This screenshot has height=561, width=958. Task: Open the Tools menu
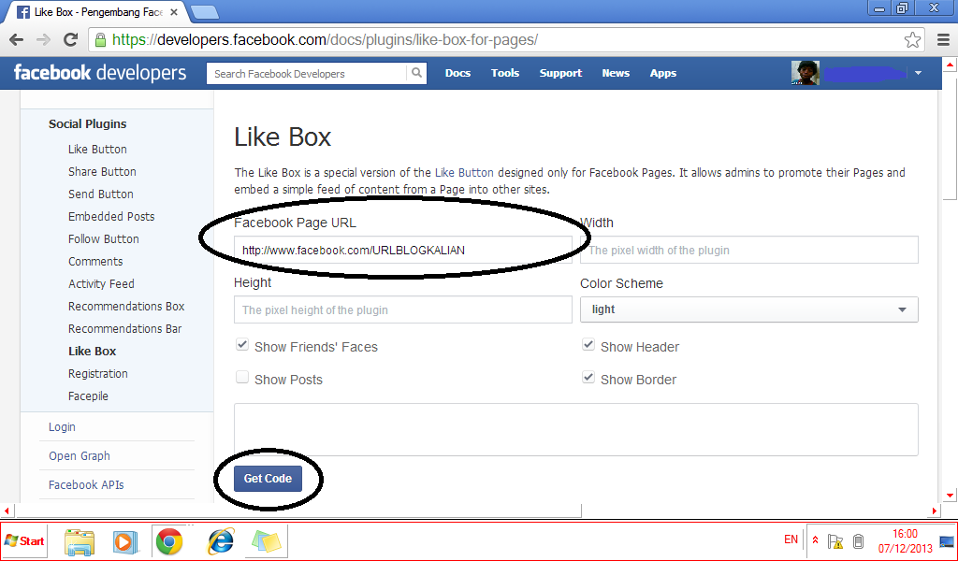(505, 73)
